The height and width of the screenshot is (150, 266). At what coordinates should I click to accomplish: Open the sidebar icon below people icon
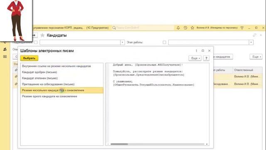[x=5, y=57]
